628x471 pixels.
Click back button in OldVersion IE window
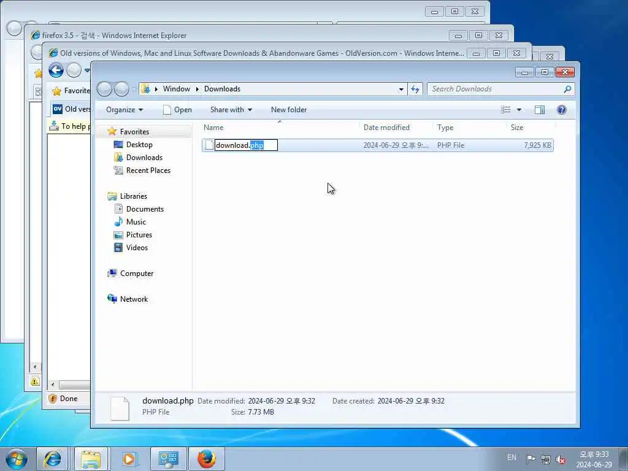56,71
